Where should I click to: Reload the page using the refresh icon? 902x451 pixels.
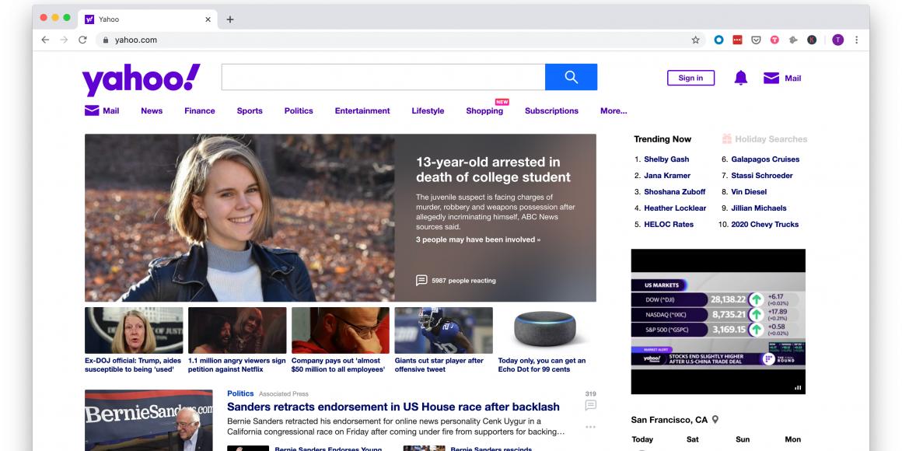point(82,40)
